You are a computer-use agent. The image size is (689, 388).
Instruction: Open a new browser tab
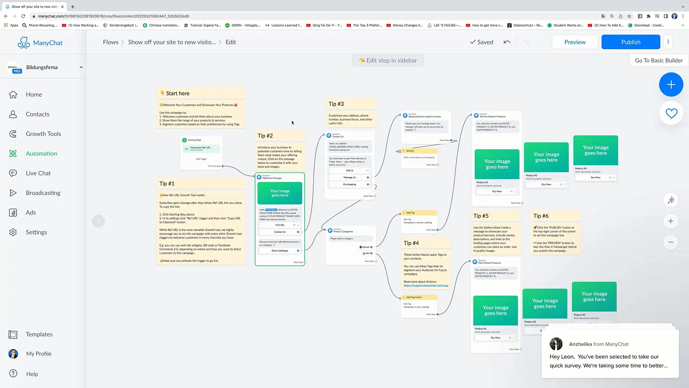click(x=72, y=6)
